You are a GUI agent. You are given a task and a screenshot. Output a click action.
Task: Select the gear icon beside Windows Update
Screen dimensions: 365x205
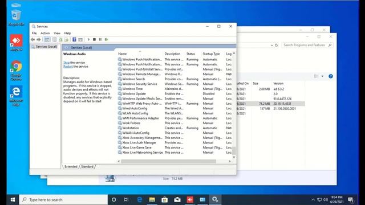[120, 93]
